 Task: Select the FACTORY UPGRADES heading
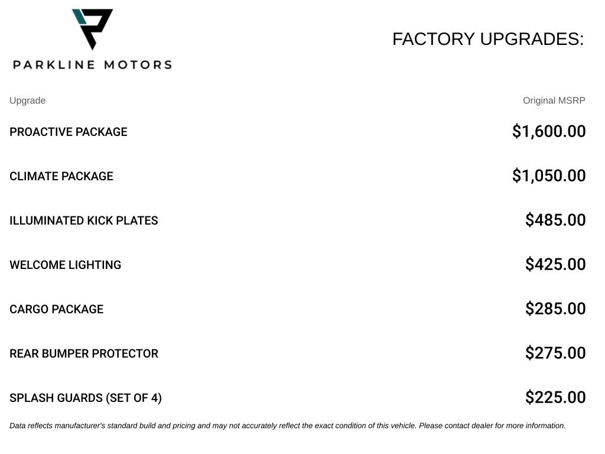pos(488,39)
